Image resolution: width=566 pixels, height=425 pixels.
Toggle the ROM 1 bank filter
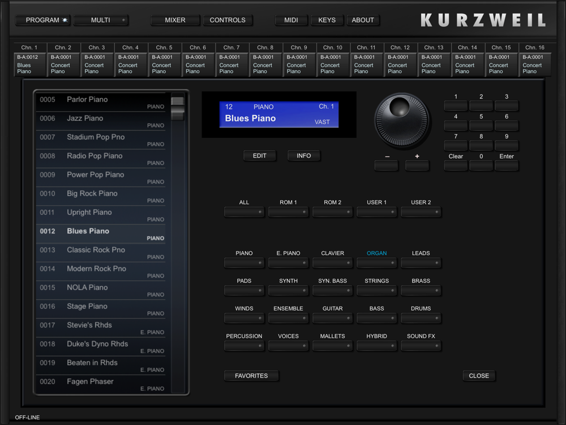pos(288,212)
